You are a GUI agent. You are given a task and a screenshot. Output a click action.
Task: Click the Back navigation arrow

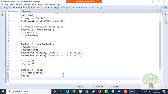pyautogui.click(x=90, y=8)
